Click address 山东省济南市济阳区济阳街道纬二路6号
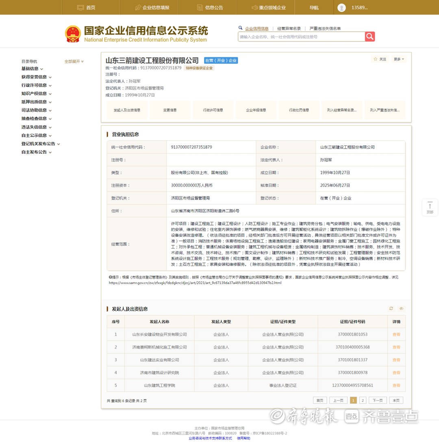The width and height of the screenshot is (439, 446). click(x=205, y=211)
